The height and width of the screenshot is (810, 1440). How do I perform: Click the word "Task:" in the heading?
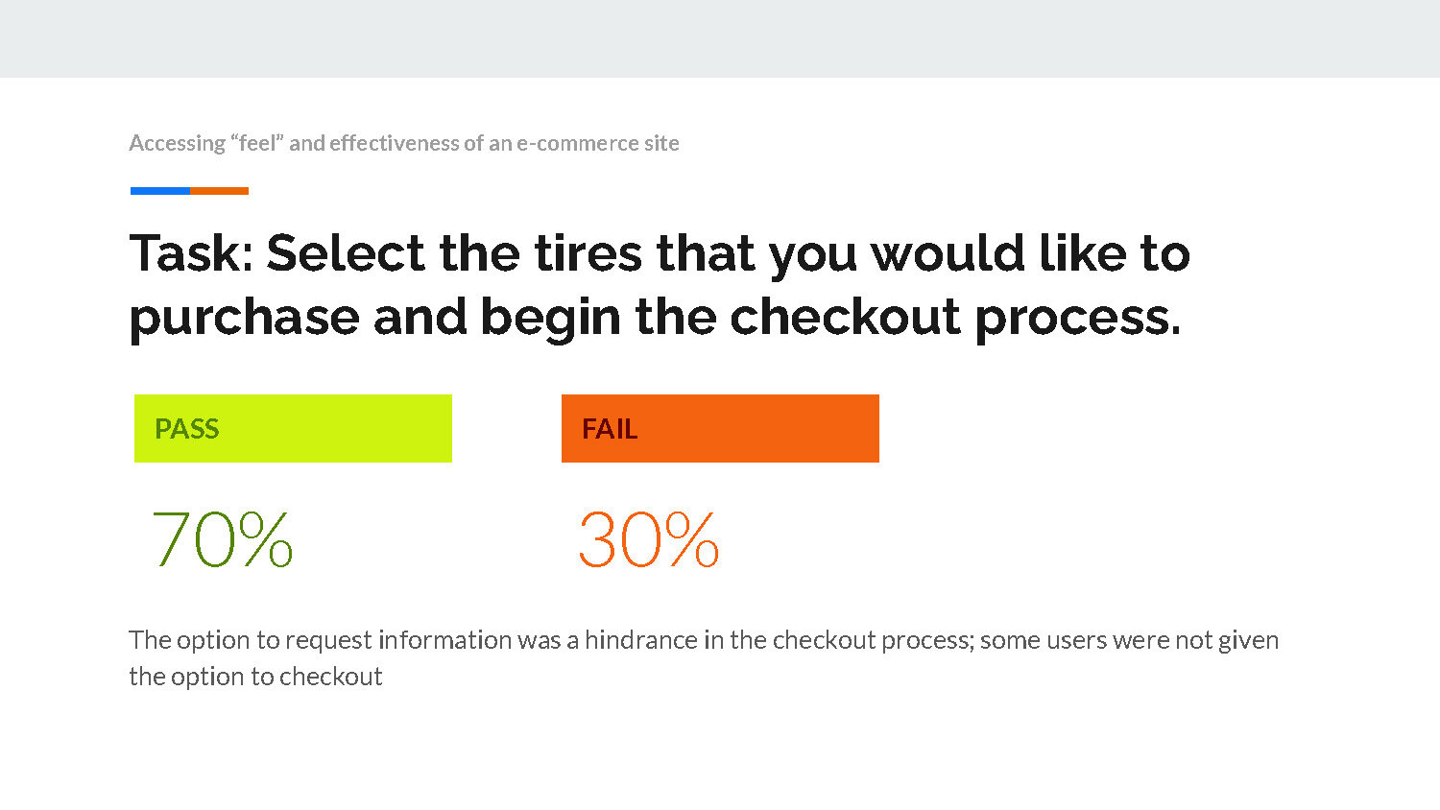pos(191,253)
